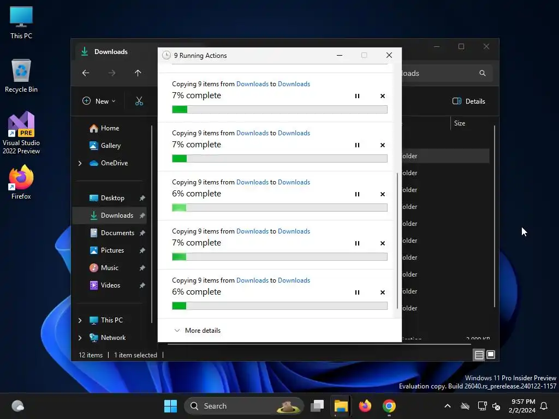Open Music in quick access
This screenshot has height=419, width=559.
point(109,268)
